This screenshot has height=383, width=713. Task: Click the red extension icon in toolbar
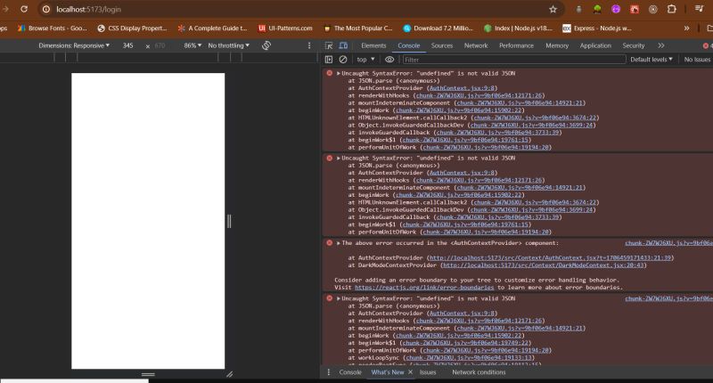(635, 9)
